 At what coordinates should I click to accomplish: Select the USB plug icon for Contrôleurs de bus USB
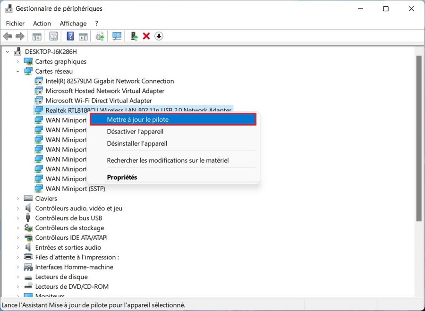click(28, 218)
